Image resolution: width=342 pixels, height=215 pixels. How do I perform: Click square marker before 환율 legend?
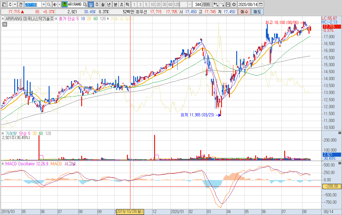108,19
